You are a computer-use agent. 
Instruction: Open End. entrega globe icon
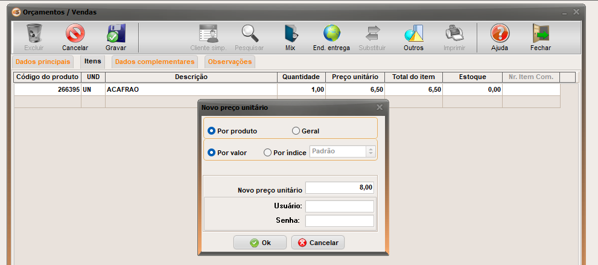tap(331, 33)
